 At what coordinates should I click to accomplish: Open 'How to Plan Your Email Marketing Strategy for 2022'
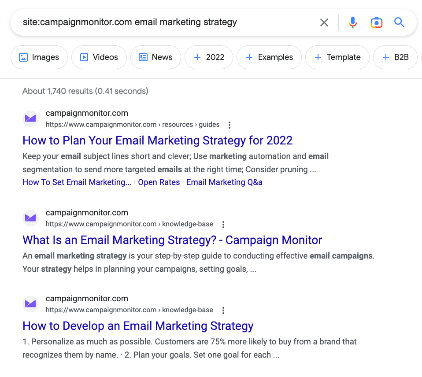(157, 140)
